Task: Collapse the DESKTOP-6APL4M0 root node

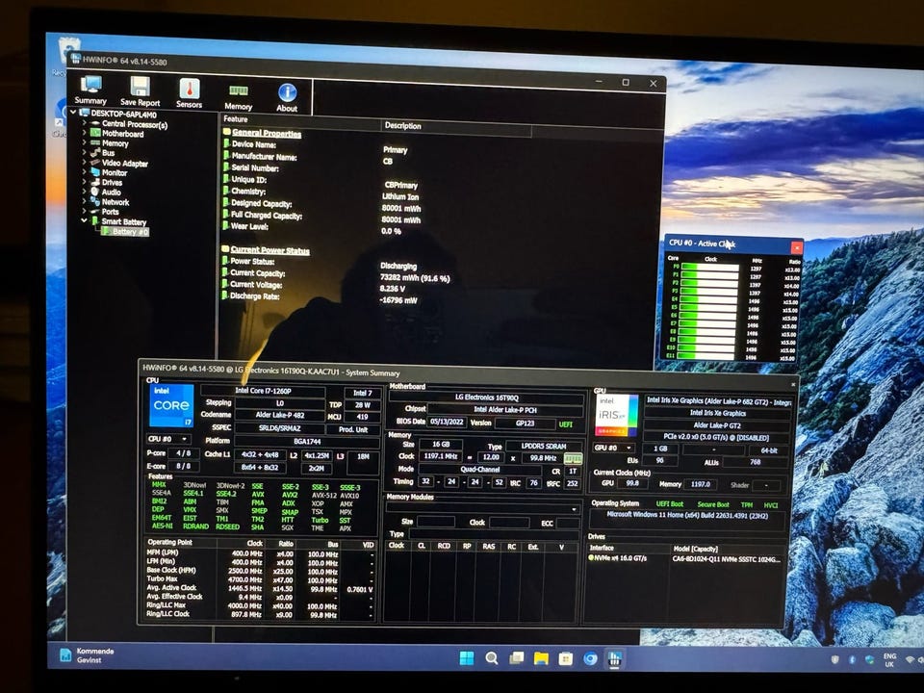Action: (74, 112)
